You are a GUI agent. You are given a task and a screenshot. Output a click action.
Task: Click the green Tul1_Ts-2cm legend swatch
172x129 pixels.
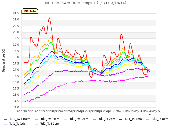[94, 119]
